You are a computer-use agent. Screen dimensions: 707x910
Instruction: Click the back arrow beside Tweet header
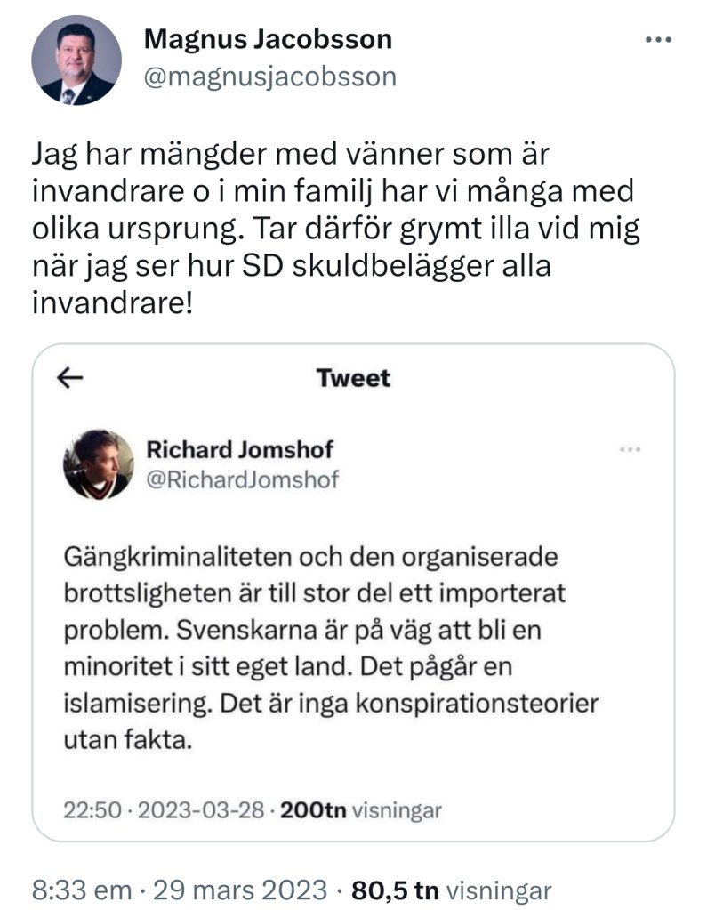coord(70,378)
